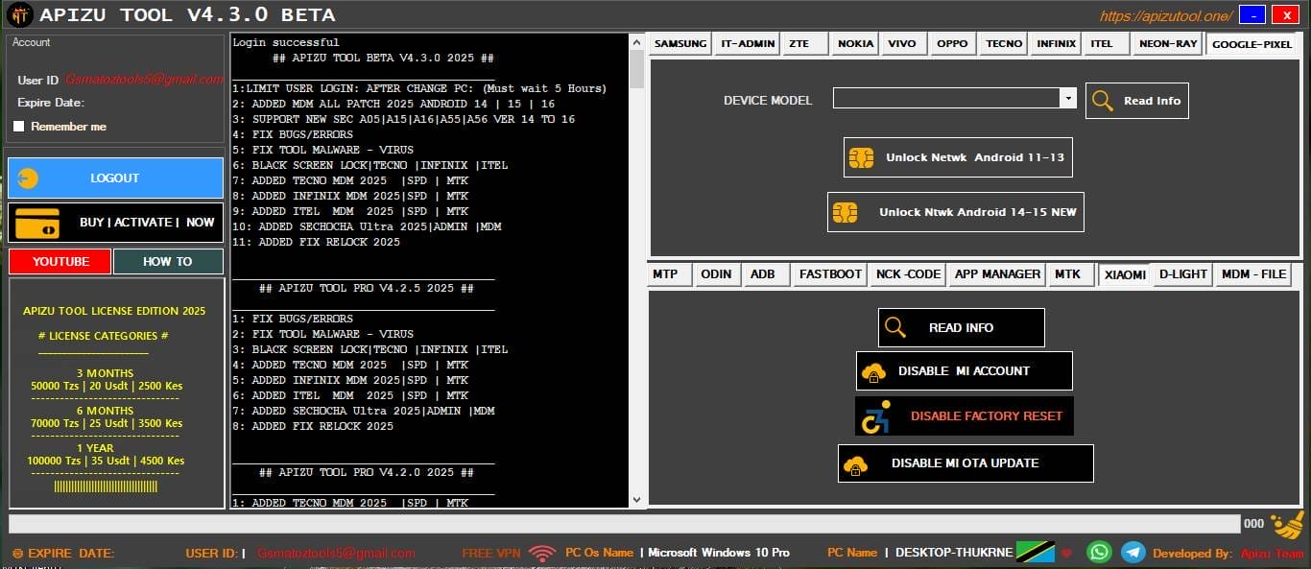Viewport: 1311px width, 569px height.
Task: Click DISABLE MI OTA UPDATE button
Action: (965, 463)
